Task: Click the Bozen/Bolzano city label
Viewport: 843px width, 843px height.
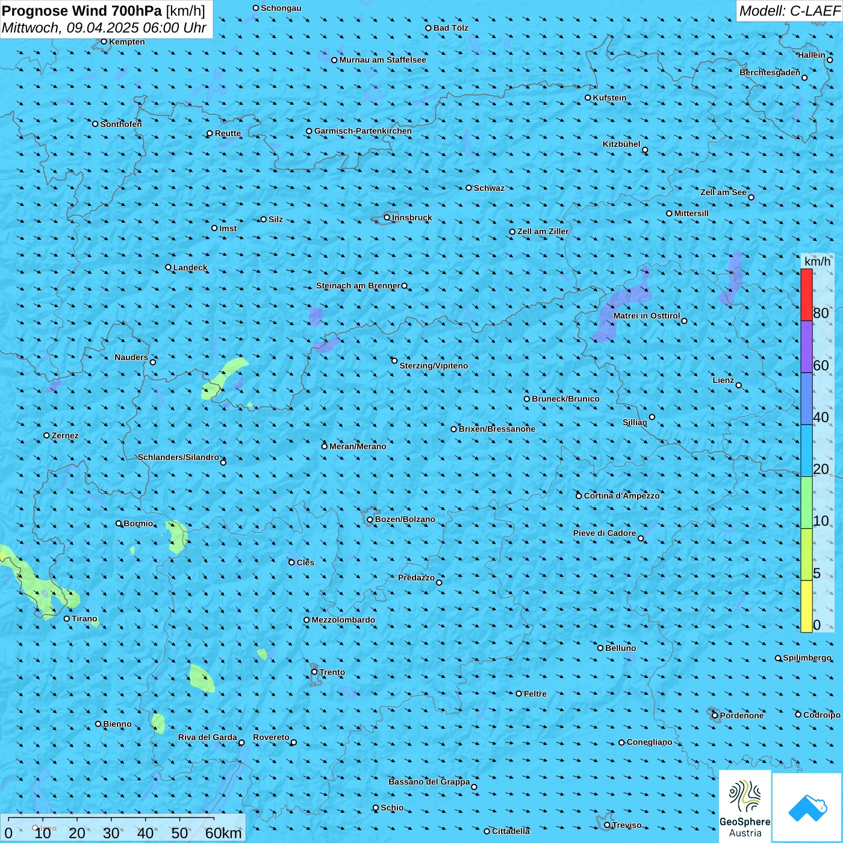Action: pos(405,519)
